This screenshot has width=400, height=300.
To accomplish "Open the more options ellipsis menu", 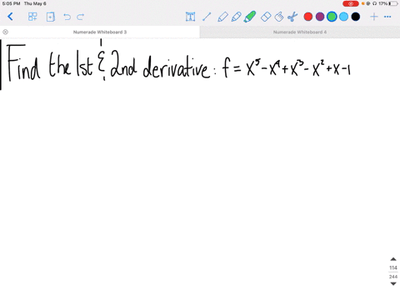I will [x=387, y=17].
